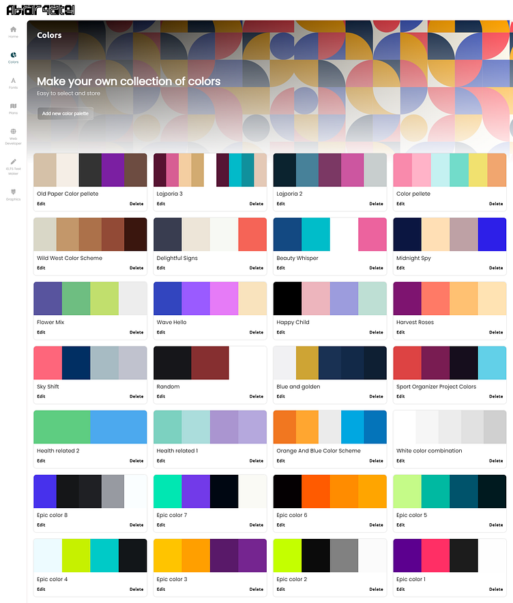The height and width of the screenshot is (603, 513).
Task: Choose the pink swatch in Beauty Whisper
Action: (372, 234)
